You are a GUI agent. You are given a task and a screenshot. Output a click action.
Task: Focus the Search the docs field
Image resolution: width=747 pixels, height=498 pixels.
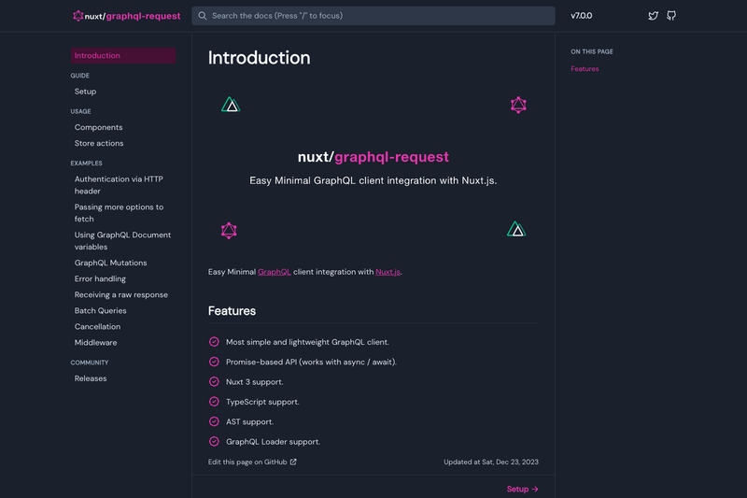[x=373, y=16]
